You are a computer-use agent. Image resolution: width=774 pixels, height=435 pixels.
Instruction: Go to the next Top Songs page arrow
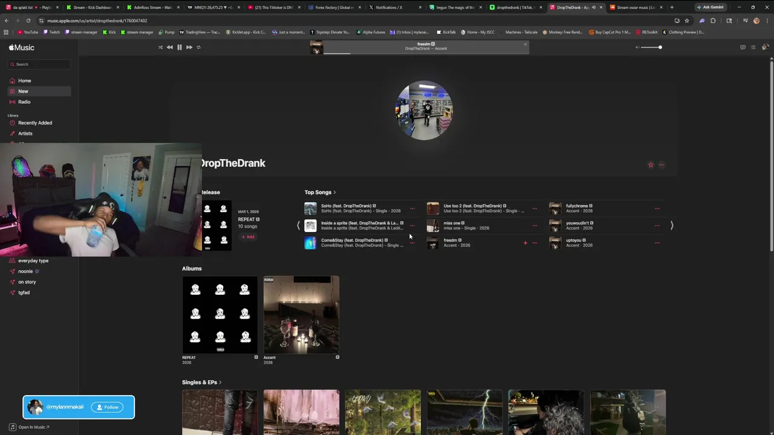click(671, 225)
